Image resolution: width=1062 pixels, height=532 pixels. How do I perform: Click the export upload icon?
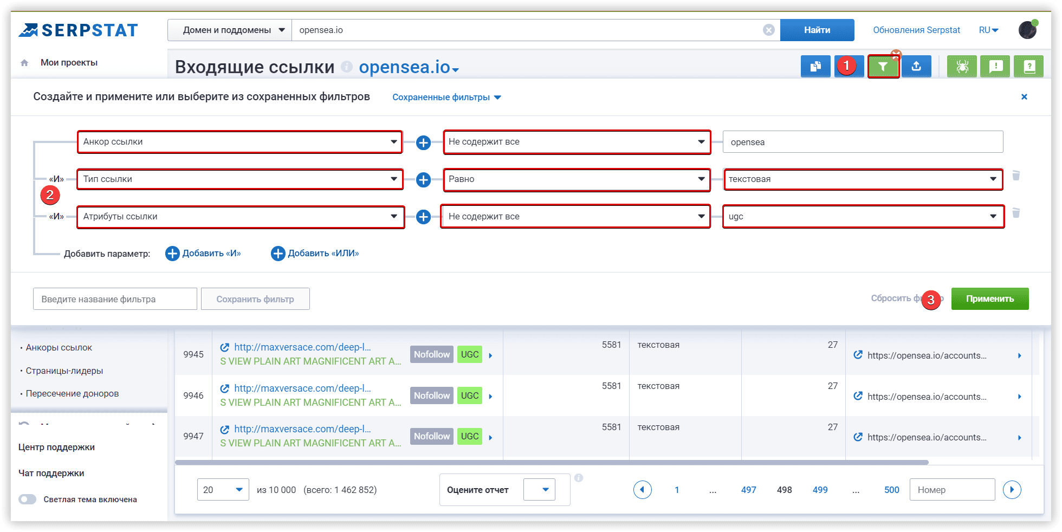coord(916,67)
